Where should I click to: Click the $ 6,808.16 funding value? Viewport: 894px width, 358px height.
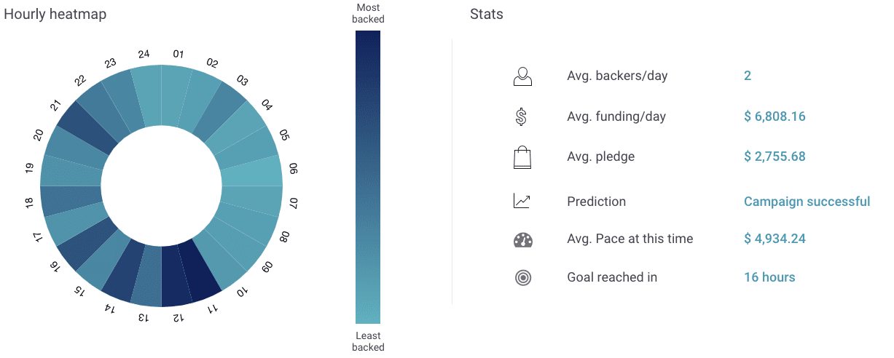[775, 116]
